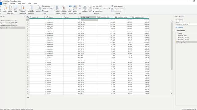The image size is (197, 110).
Task: Click the Split Column icon
Action: tap(85, 7)
